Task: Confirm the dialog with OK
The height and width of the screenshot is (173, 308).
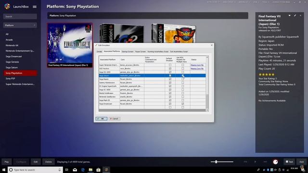Action: (x=102, y=119)
